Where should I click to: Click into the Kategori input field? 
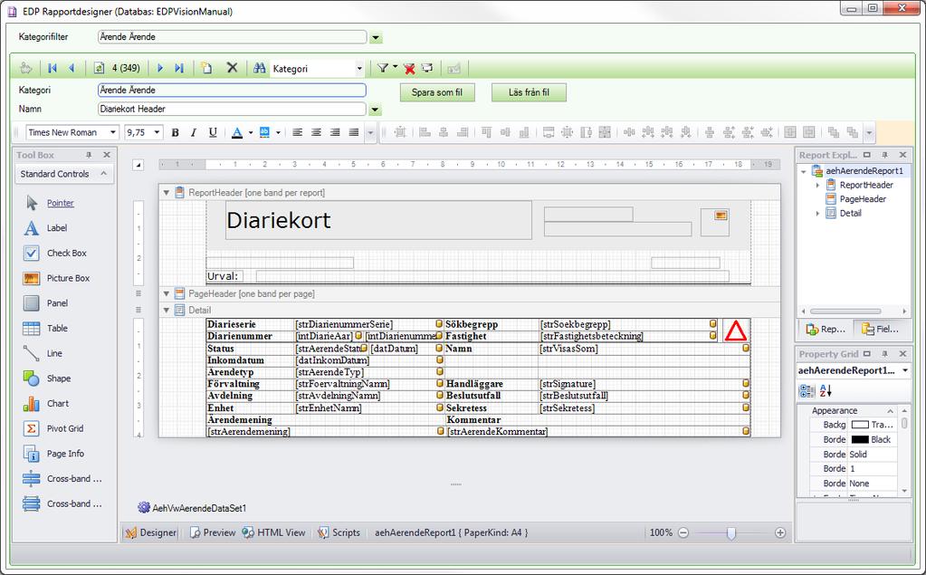(232, 90)
